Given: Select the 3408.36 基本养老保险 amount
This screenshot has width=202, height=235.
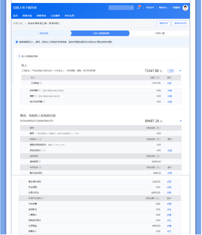Looking at the screenshot, I should (x=157, y=173).
